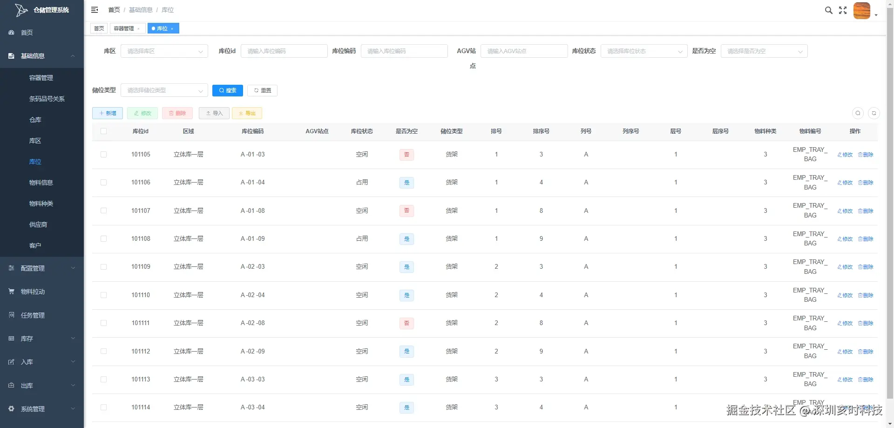Enter fullscreen mode using the expand icon
The image size is (894, 428).
coord(843,10)
